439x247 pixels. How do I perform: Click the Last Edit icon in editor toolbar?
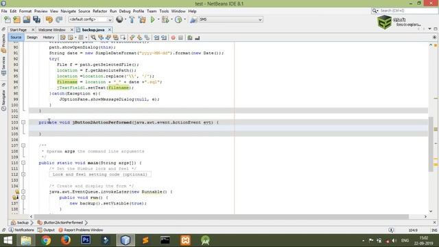click(63, 38)
